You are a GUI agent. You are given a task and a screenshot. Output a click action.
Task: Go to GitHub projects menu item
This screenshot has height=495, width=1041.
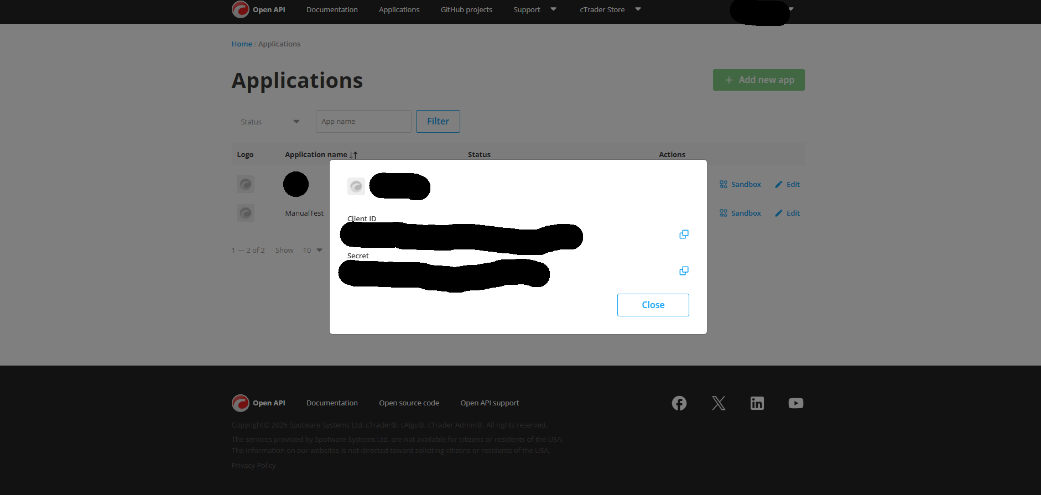466,10
